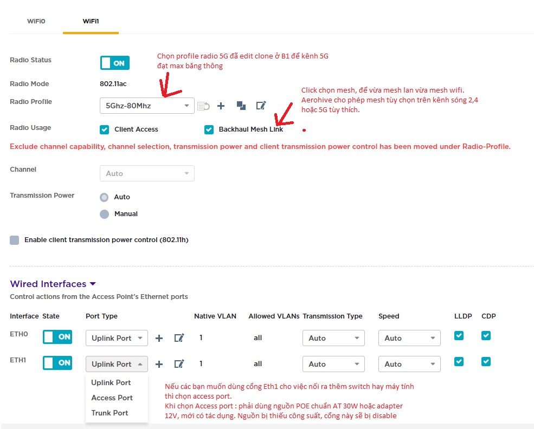Collapse the Wired Interfaces section

click(x=93, y=284)
